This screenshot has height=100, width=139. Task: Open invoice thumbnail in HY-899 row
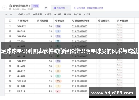tap(120, 31)
